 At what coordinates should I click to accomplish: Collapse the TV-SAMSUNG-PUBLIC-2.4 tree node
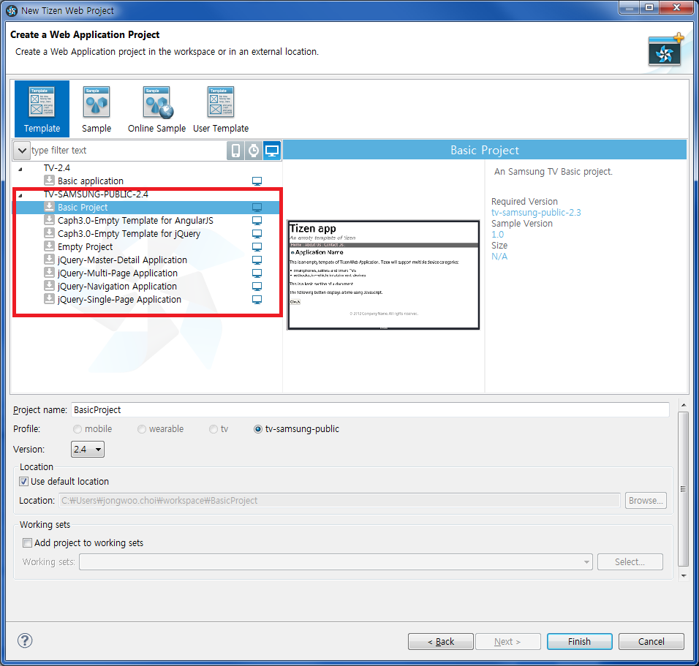20,195
